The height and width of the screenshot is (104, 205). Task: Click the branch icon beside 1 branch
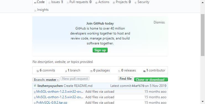tap(66, 71)
